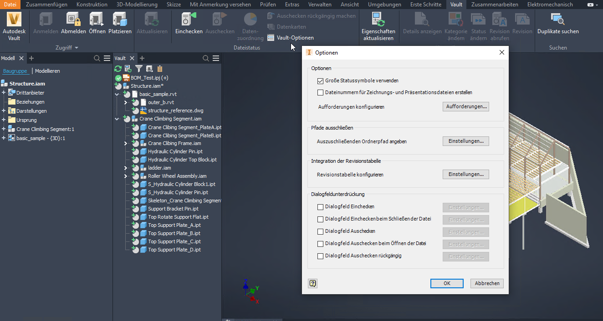
Task: Open the hamburger menu of Modell panel
Action: point(107,58)
